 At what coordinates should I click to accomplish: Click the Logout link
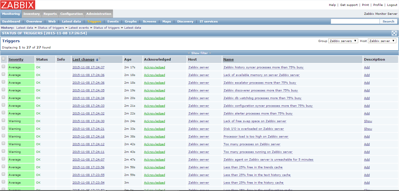coord(392,5)
